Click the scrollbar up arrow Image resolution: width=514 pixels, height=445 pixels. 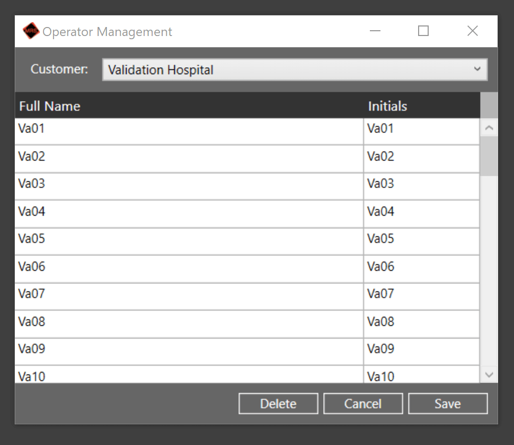tap(489, 127)
